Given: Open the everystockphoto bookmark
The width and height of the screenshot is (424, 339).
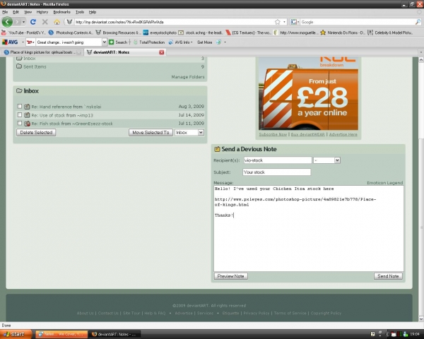Looking at the screenshot, I should point(160,32).
